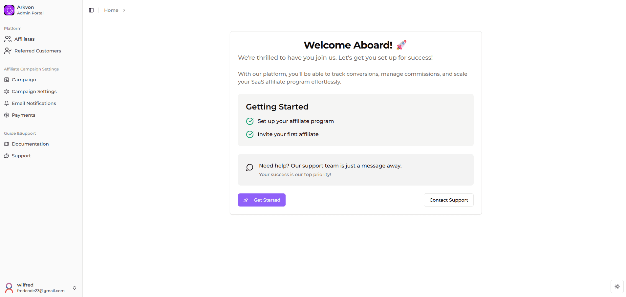This screenshot has height=297, width=626.
Task: Click the Contact Support button
Action: [x=449, y=200]
